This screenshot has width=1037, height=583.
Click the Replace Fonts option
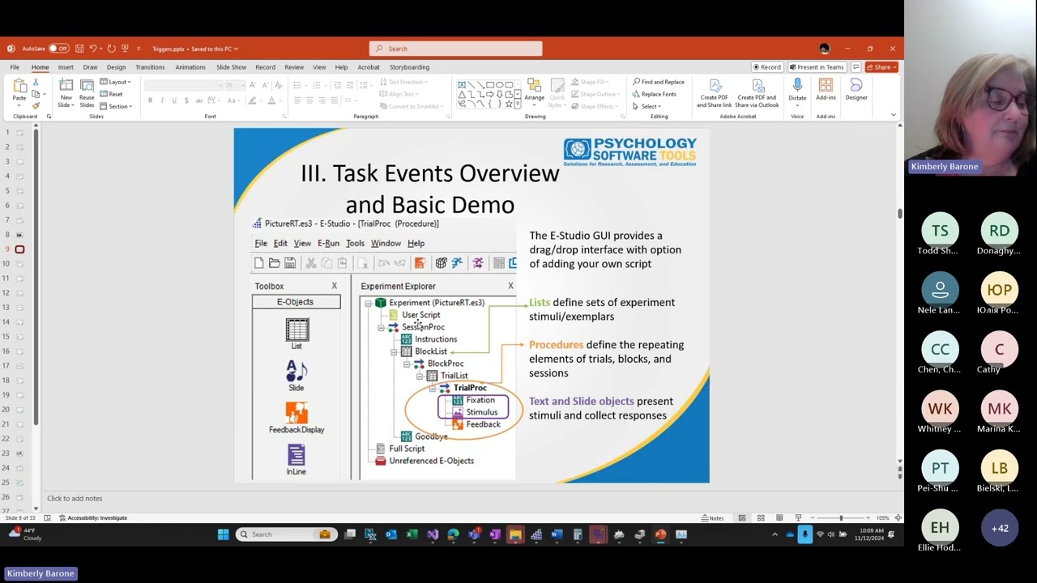(655, 94)
